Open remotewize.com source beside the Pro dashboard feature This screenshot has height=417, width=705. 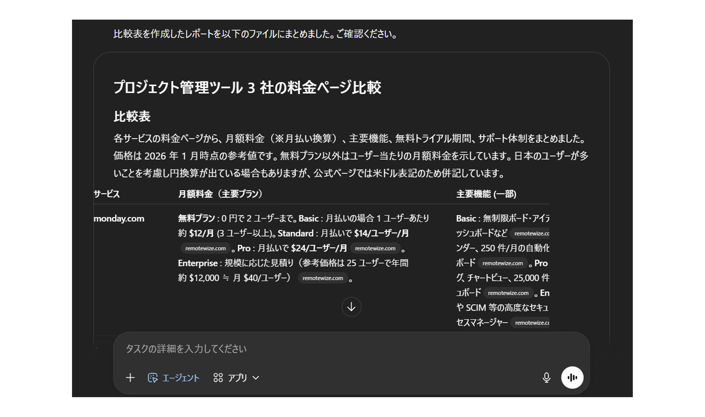[508, 293]
